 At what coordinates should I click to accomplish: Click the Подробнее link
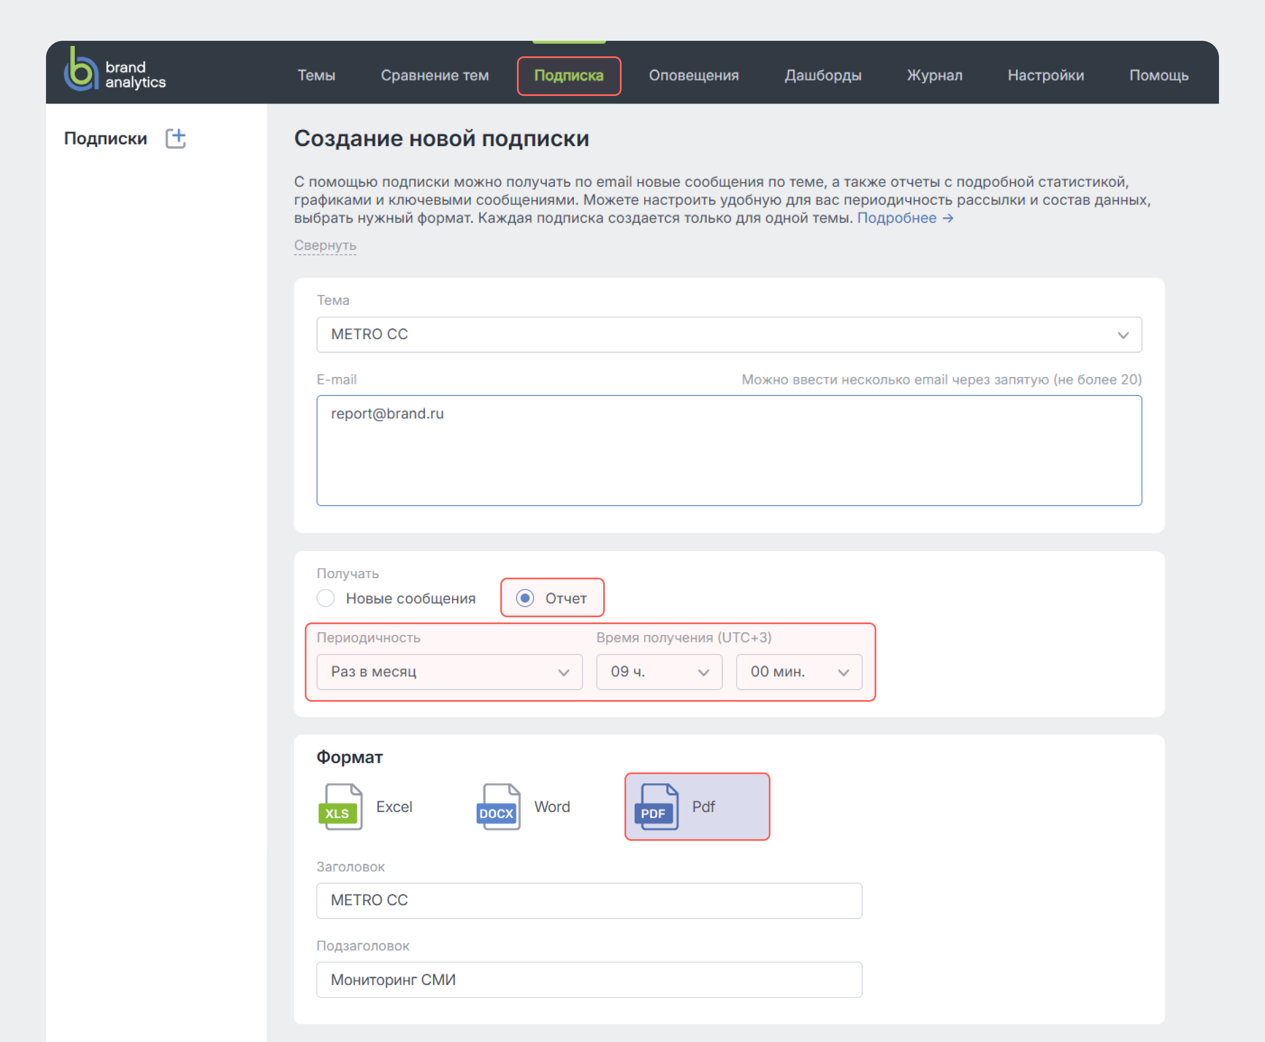coord(904,218)
